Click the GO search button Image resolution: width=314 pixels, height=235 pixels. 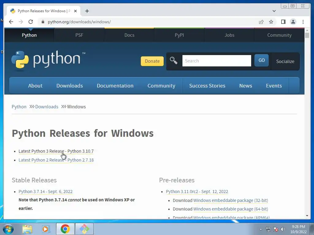point(262,60)
